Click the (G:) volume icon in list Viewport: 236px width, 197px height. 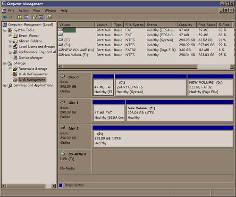[61, 45]
